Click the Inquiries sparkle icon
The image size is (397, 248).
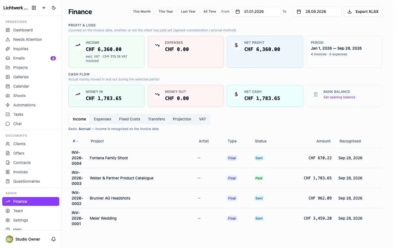(x=8, y=49)
